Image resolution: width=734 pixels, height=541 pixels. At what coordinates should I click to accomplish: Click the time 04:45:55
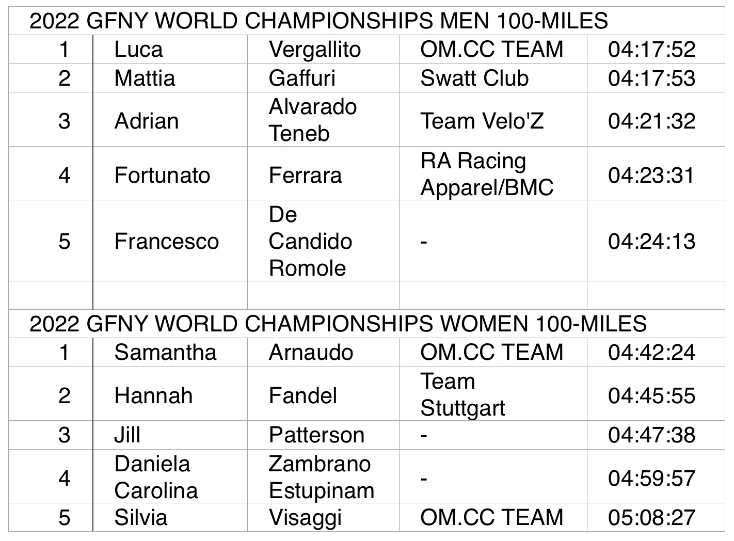[x=651, y=396]
